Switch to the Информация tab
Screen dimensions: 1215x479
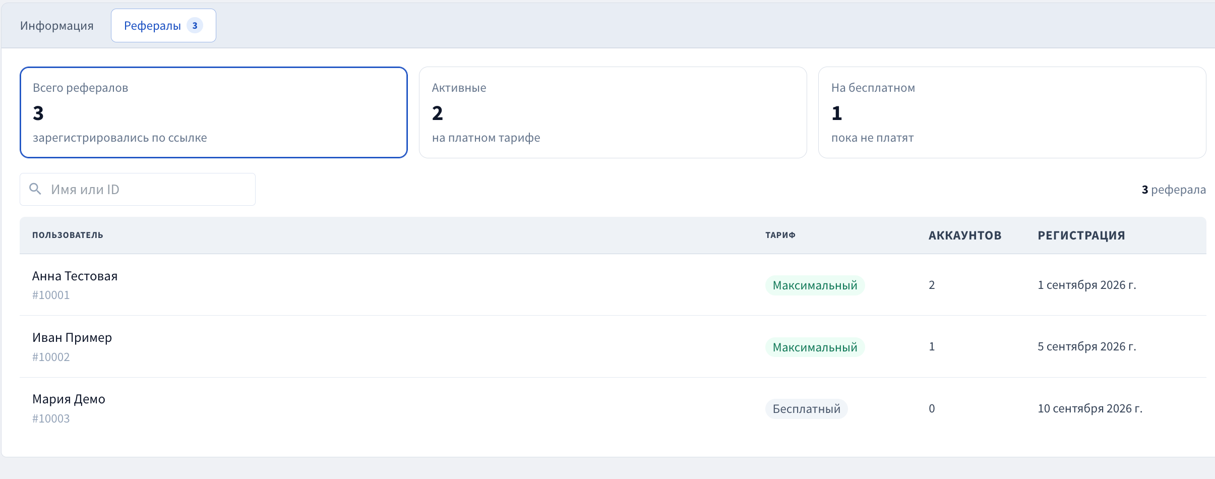pos(57,26)
